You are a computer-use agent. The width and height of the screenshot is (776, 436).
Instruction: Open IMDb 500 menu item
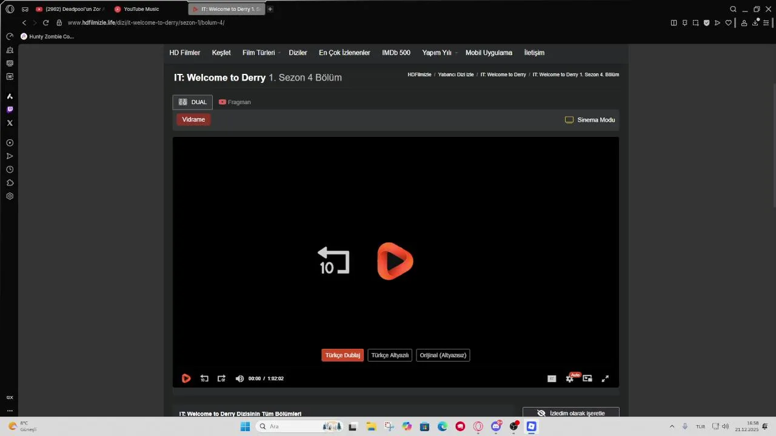(396, 53)
